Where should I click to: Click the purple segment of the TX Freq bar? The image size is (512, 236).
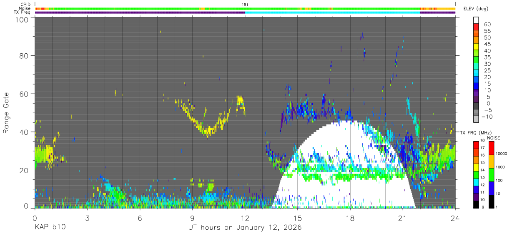coord(140,12)
